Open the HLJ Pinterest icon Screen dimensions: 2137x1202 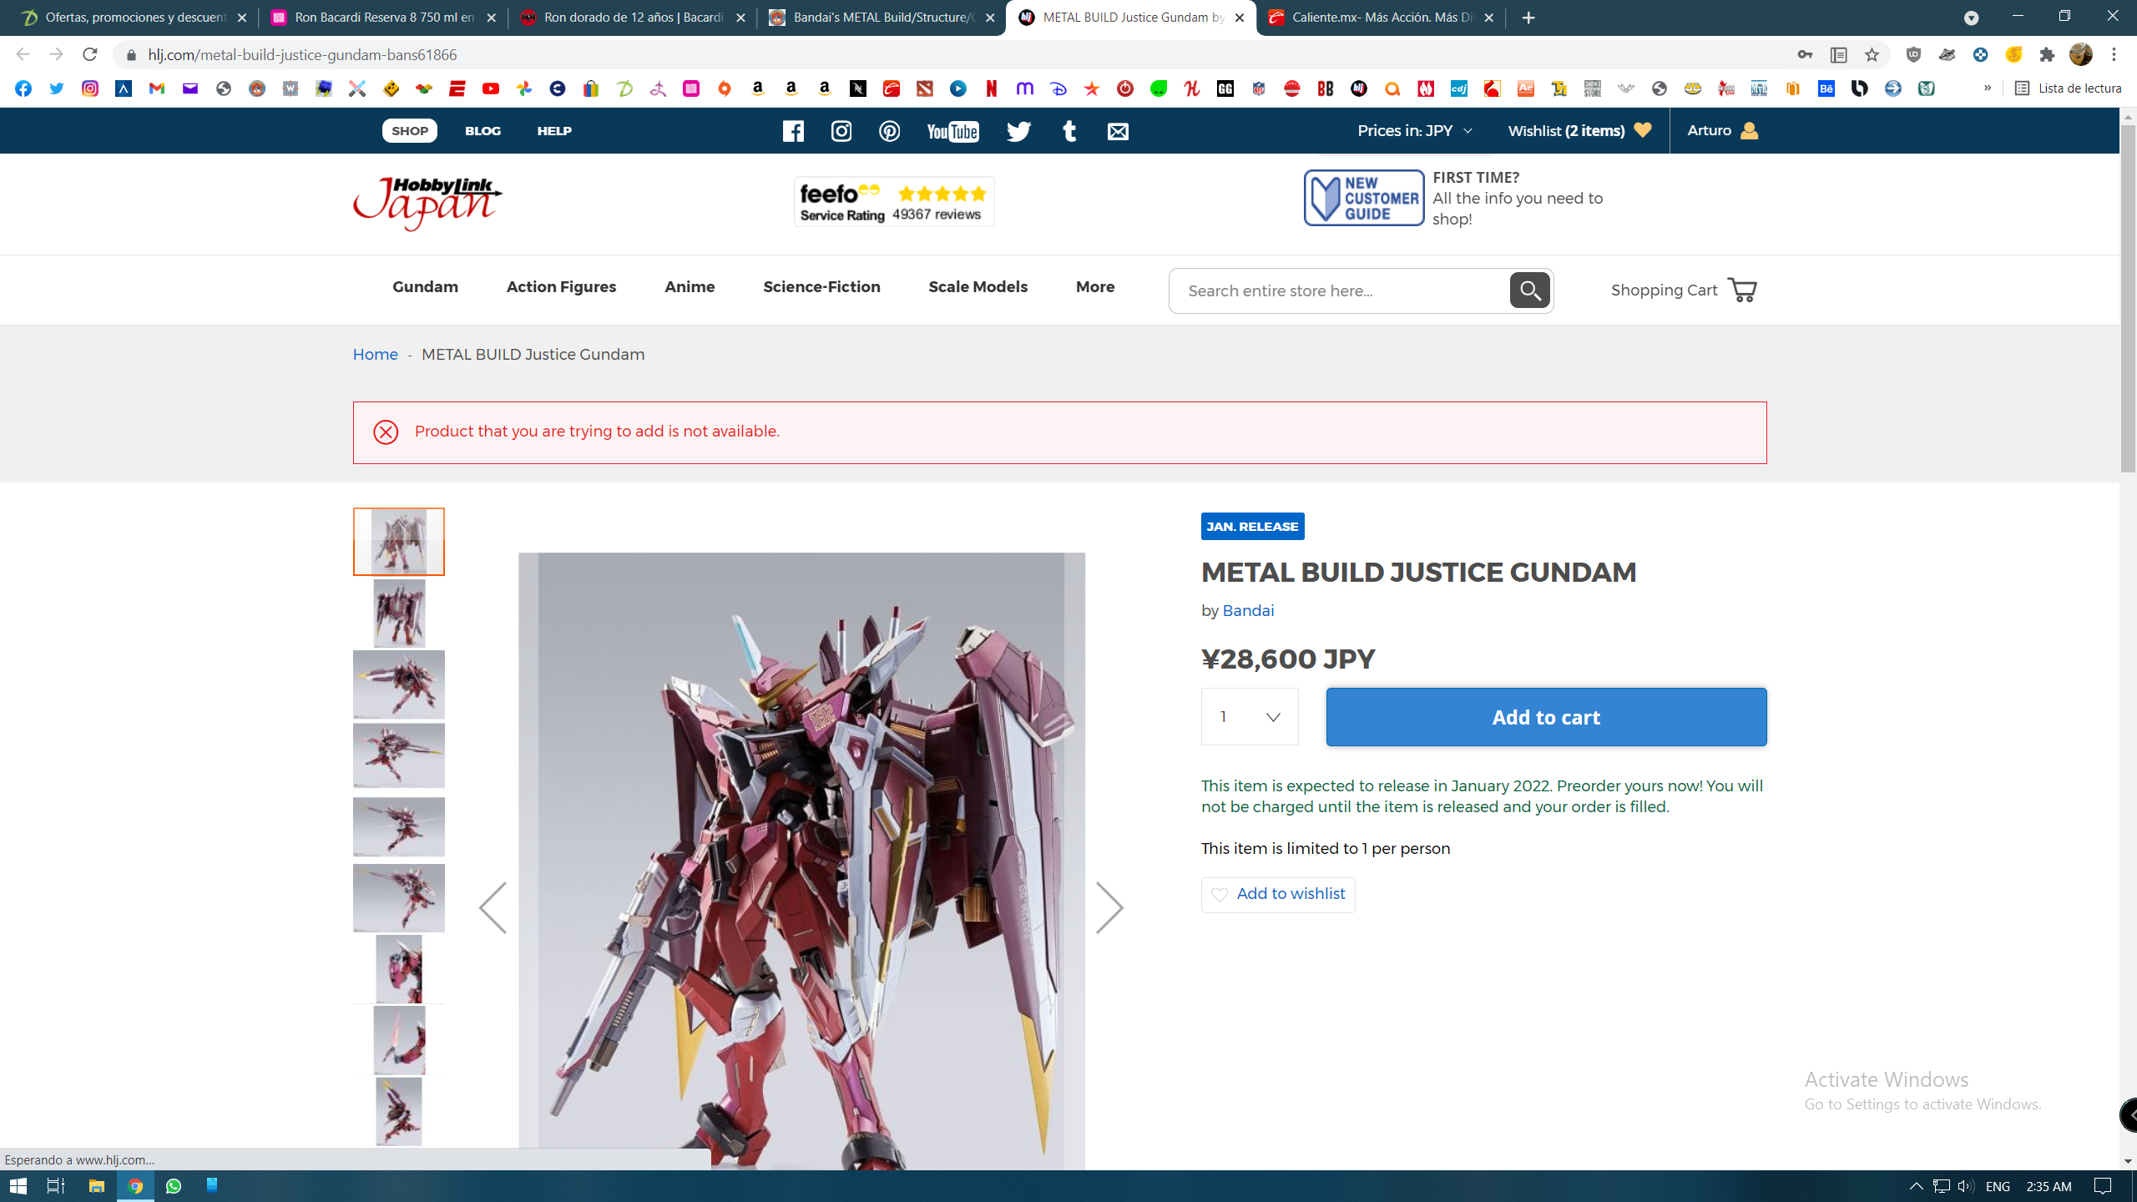889,131
